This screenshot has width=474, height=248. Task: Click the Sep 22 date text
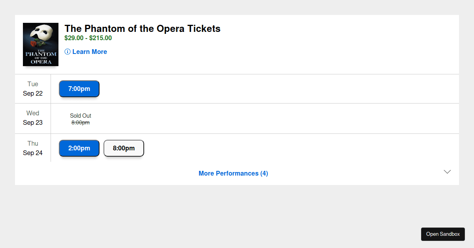(33, 94)
